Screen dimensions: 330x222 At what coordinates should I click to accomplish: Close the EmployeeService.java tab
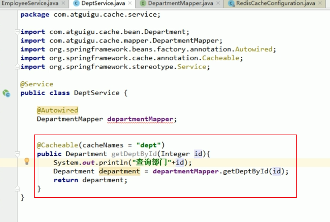tap(63, 4)
